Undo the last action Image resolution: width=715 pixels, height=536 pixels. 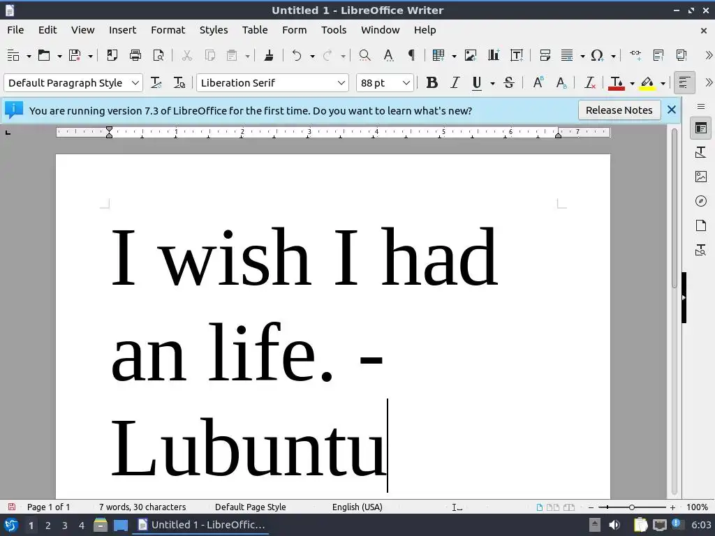click(x=297, y=56)
